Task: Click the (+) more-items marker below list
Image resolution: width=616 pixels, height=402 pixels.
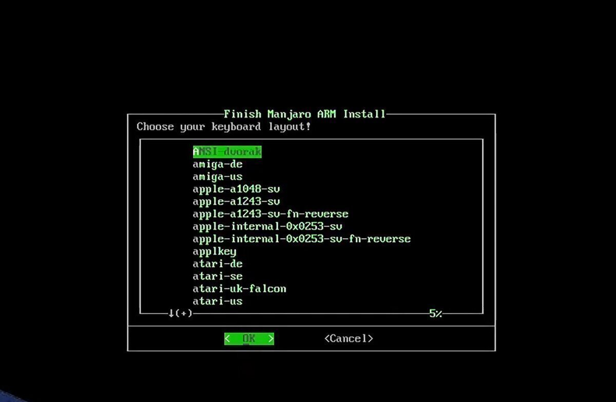Action: pos(184,313)
